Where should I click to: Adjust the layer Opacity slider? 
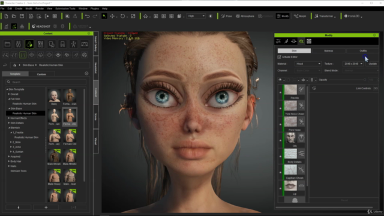(x=348, y=80)
